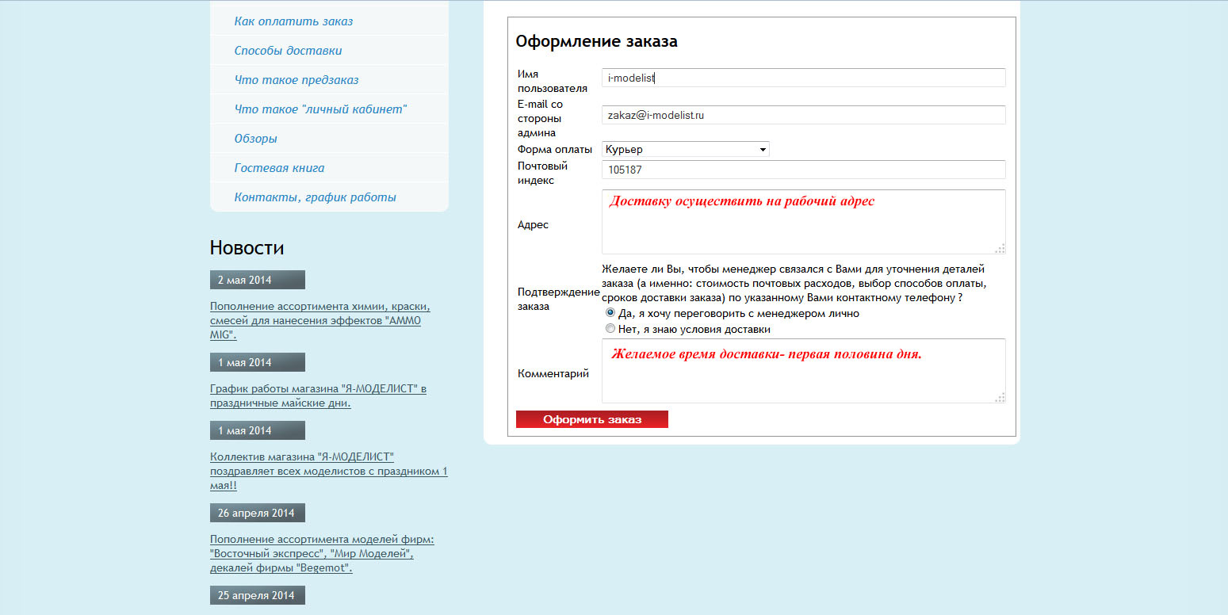This screenshot has height=615, width=1228.
Task: Click the '26 апреля 2014' date label
Action: coord(258,513)
